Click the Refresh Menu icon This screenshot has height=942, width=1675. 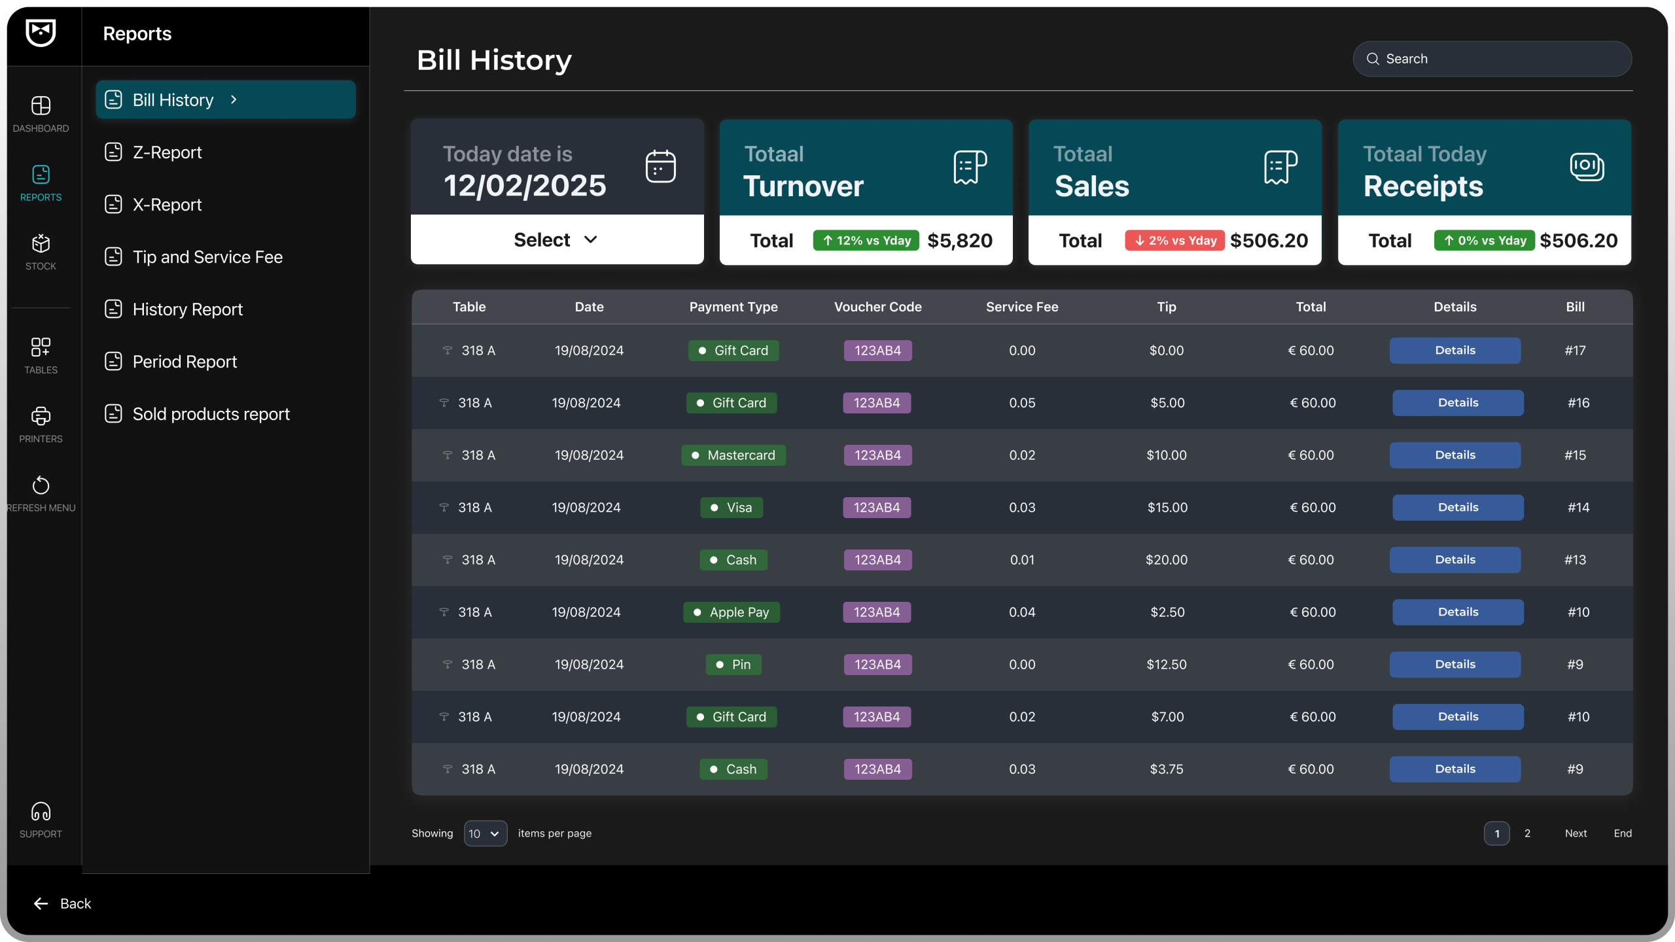pyautogui.click(x=41, y=485)
